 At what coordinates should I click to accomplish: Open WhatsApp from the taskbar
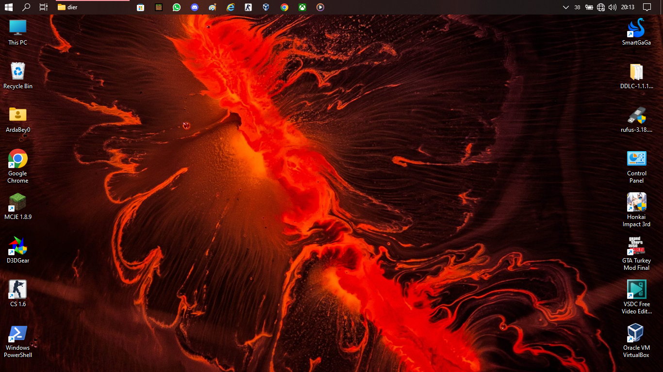point(176,7)
